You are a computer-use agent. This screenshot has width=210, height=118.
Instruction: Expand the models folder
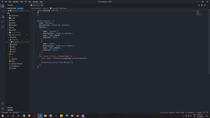[x=17, y=30]
